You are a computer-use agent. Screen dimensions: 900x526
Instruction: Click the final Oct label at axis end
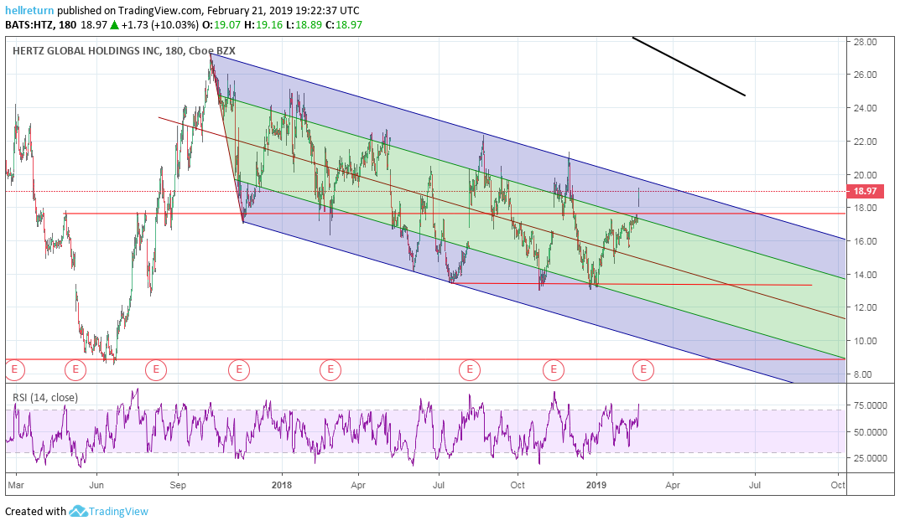point(838,485)
